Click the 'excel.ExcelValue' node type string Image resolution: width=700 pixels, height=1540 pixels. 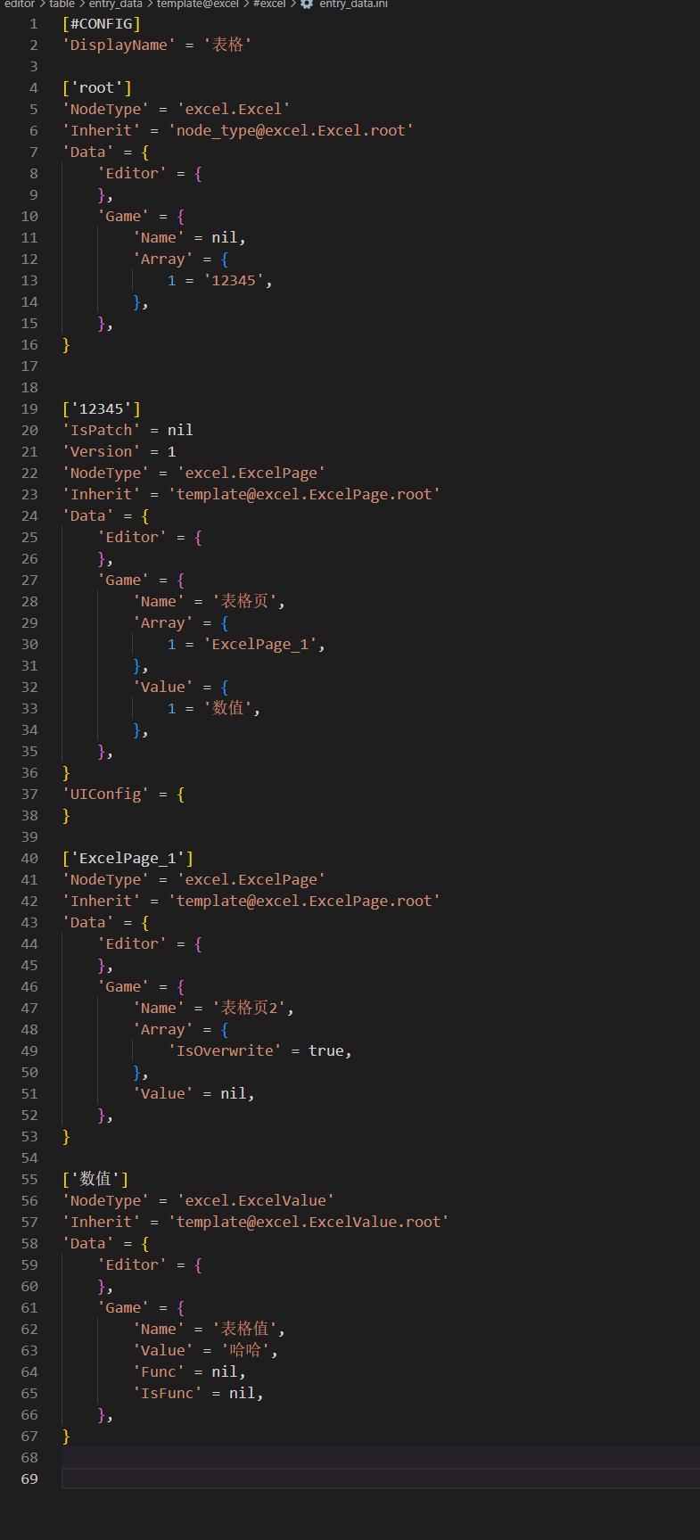click(x=256, y=1200)
